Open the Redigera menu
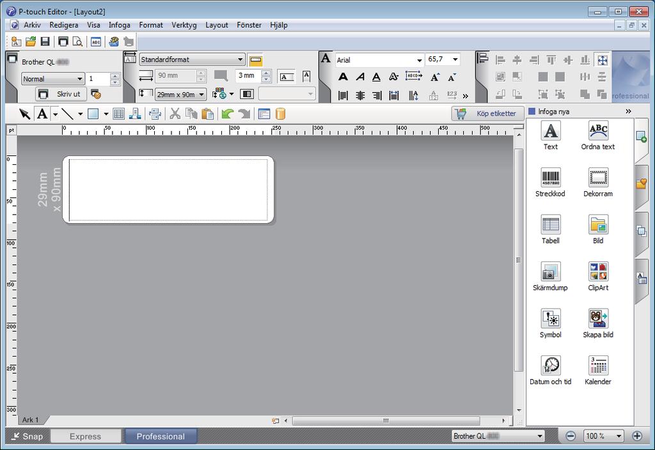The height and width of the screenshot is (450, 655). (x=63, y=25)
